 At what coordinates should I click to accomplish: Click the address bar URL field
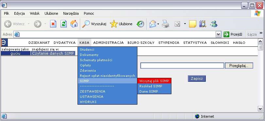point(118,34)
